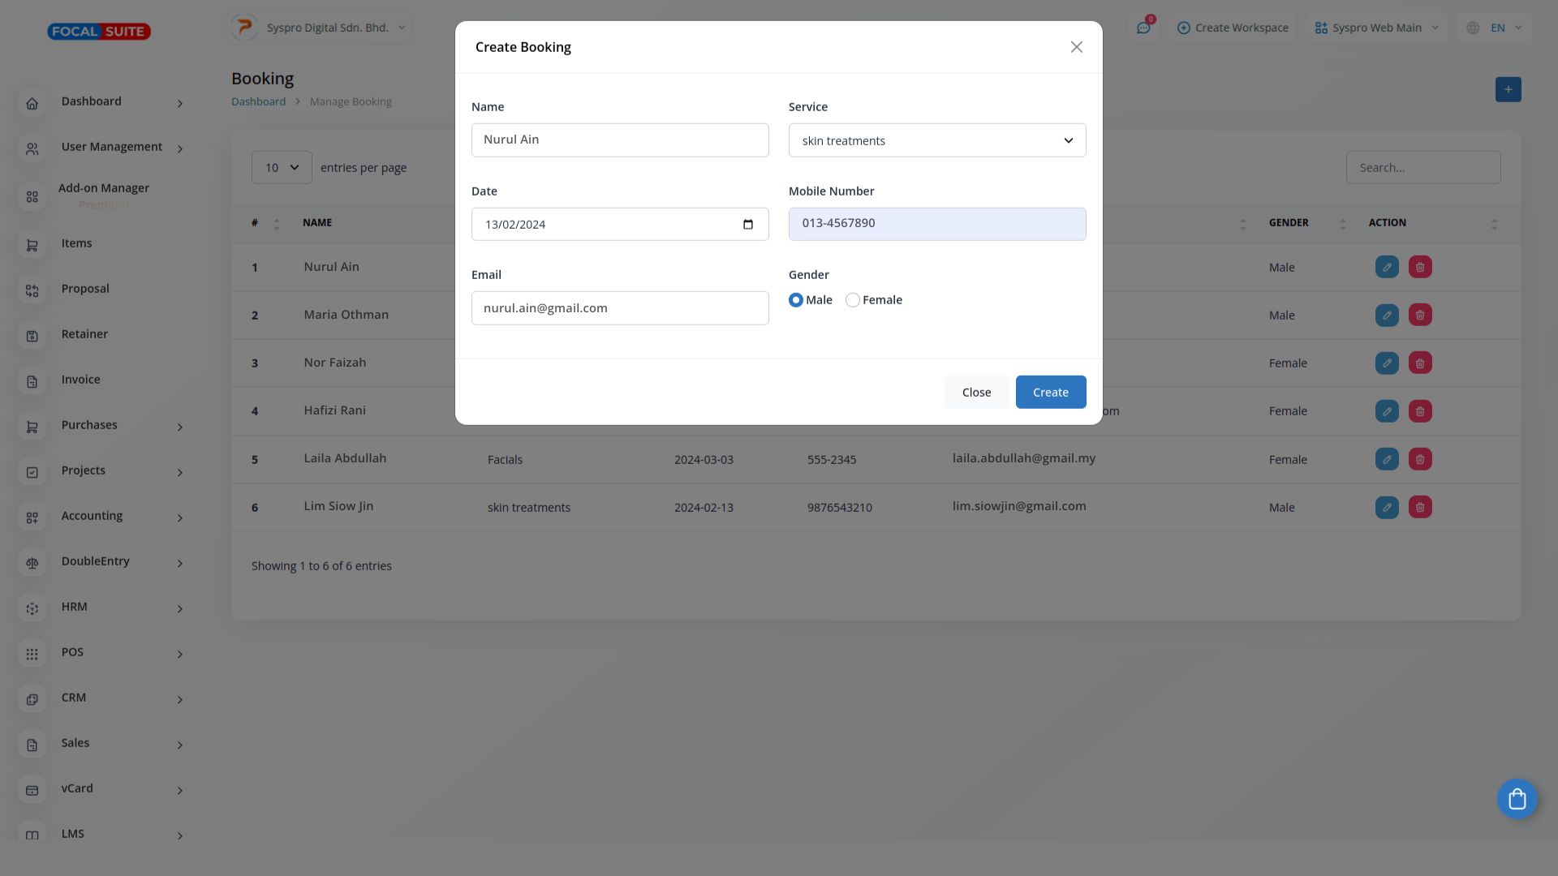This screenshot has width=1558, height=876.
Task: Open the entries per page dropdown
Action: click(x=281, y=168)
